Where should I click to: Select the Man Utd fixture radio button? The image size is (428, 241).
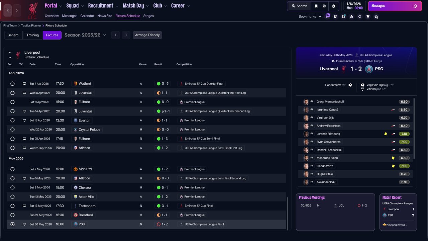12,169
